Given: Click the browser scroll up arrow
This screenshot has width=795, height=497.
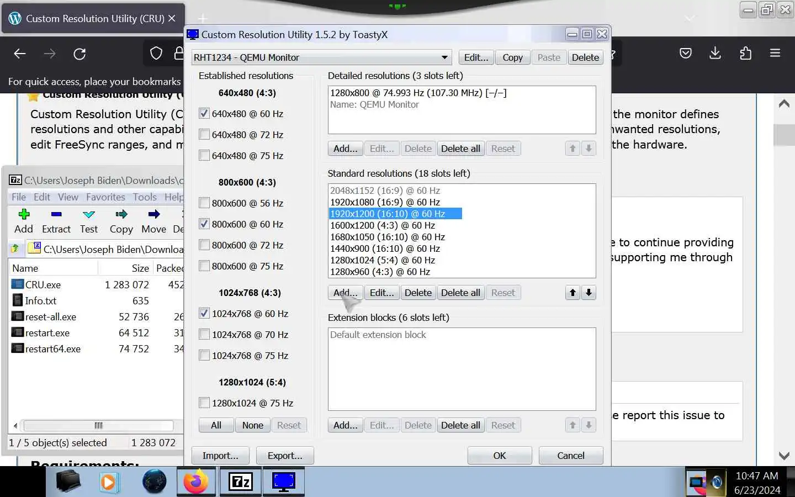Looking at the screenshot, I should tap(784, 104).
